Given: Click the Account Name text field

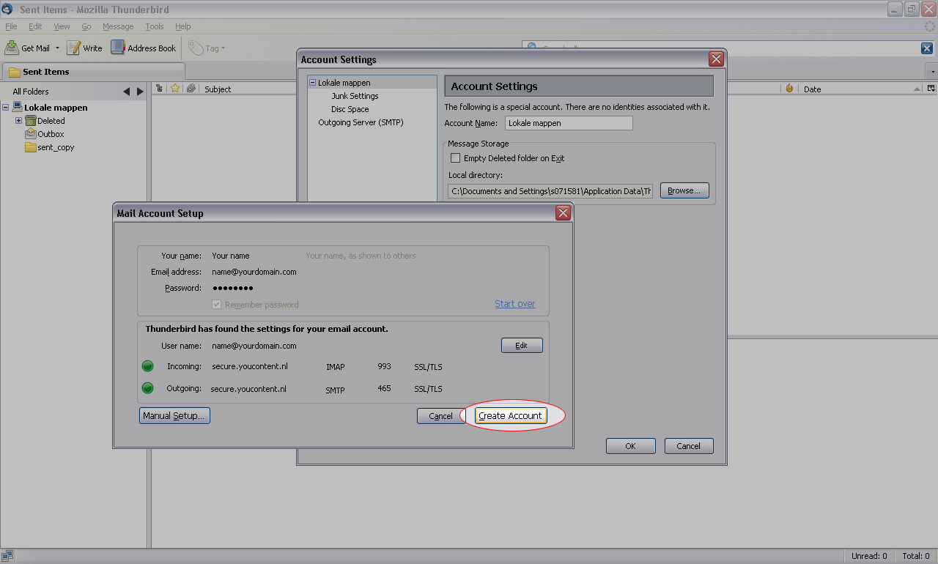Looking at the screenshot, I should [x=569, y=123].
